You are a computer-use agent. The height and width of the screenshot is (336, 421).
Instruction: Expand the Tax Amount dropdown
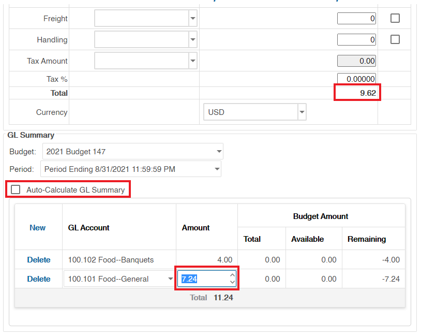[193, 61]
